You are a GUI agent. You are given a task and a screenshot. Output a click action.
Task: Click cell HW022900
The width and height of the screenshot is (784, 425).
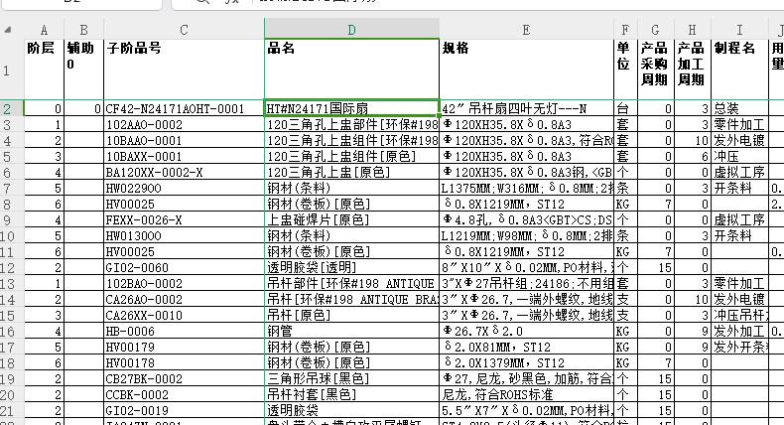184,189
